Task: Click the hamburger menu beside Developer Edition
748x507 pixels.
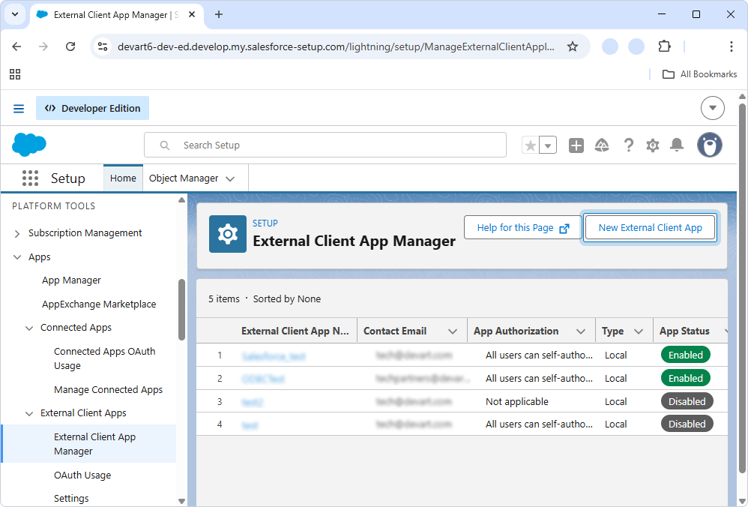Action: [18, 108]
